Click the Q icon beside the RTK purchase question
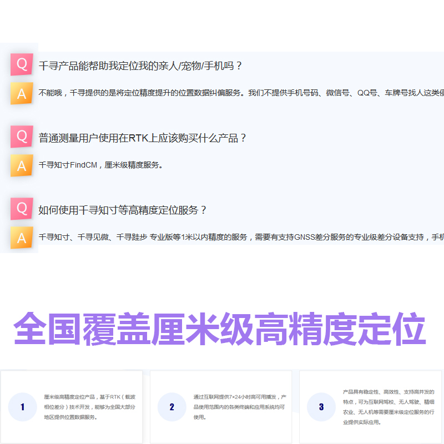Viewport: 444px width, 444px height. [22, 137]
